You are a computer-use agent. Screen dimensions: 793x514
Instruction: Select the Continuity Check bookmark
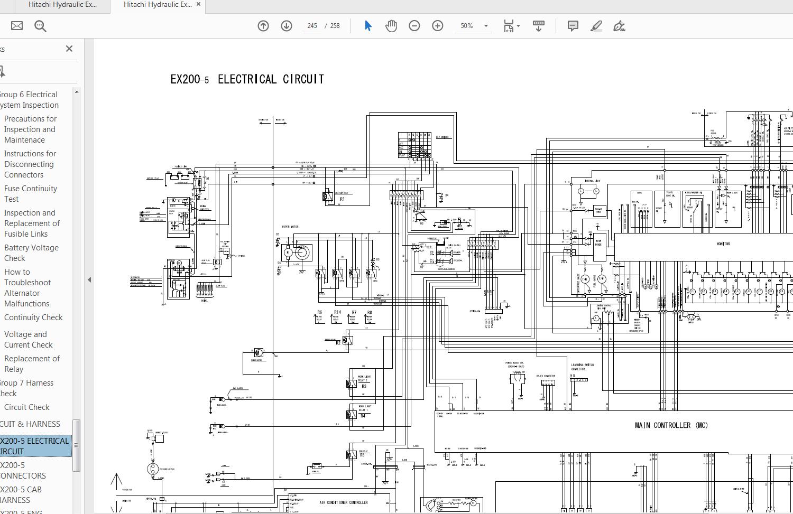click(x=33, y=317)
